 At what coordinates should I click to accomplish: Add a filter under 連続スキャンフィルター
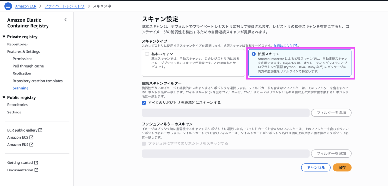(331, 113)
